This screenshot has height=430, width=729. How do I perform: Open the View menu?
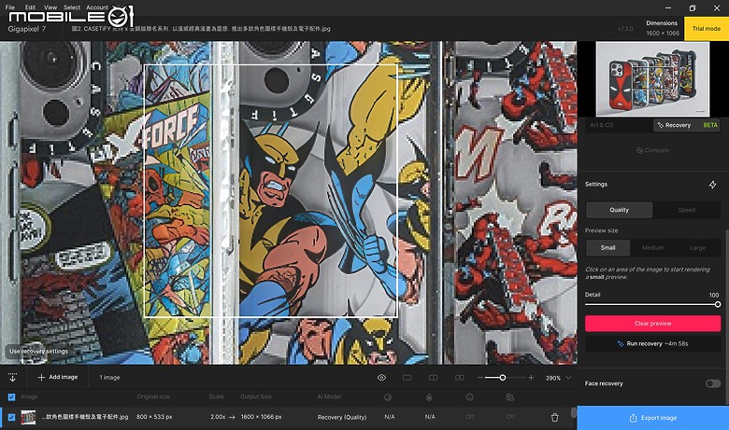pos(50,7)
